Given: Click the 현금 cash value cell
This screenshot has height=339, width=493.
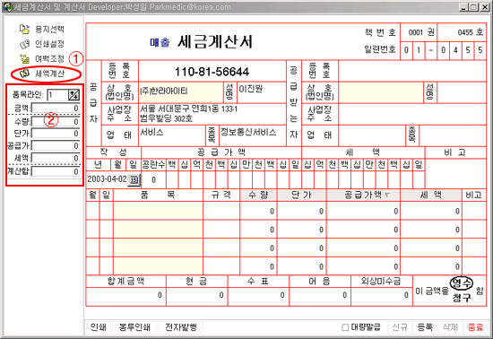Looking at the screenshot, I should [196, 296].
